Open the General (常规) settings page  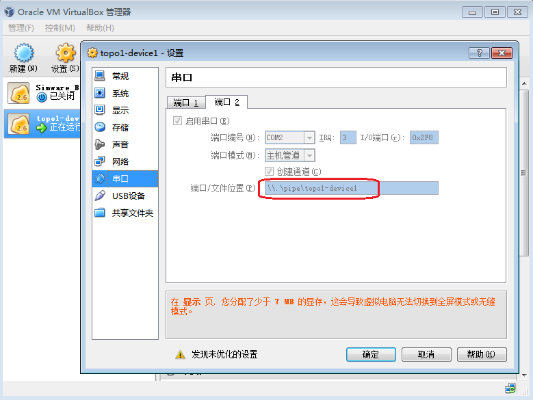point(125,76)
